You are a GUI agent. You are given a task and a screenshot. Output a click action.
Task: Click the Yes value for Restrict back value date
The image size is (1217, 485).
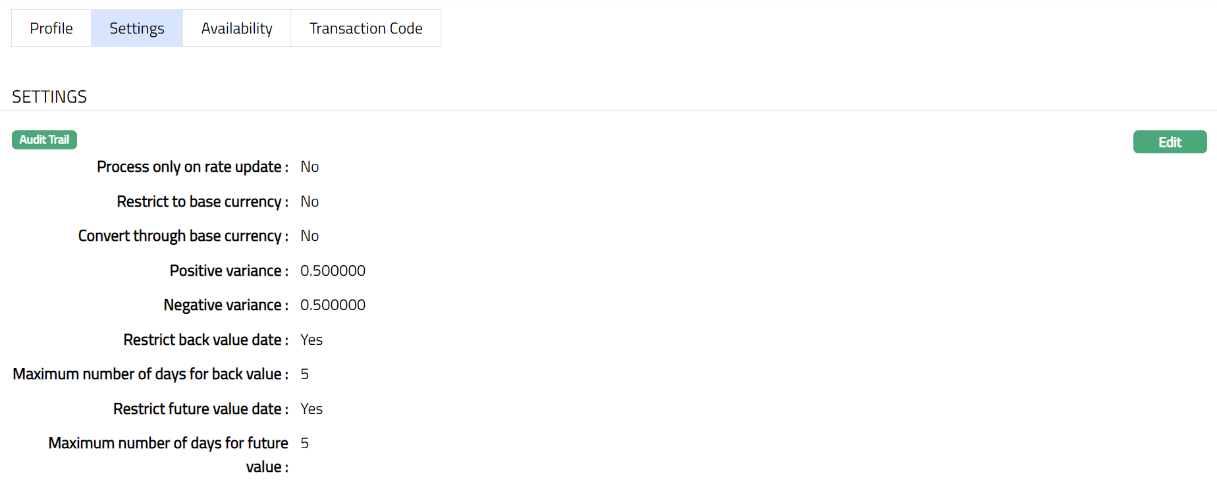(x=311, y=340)
